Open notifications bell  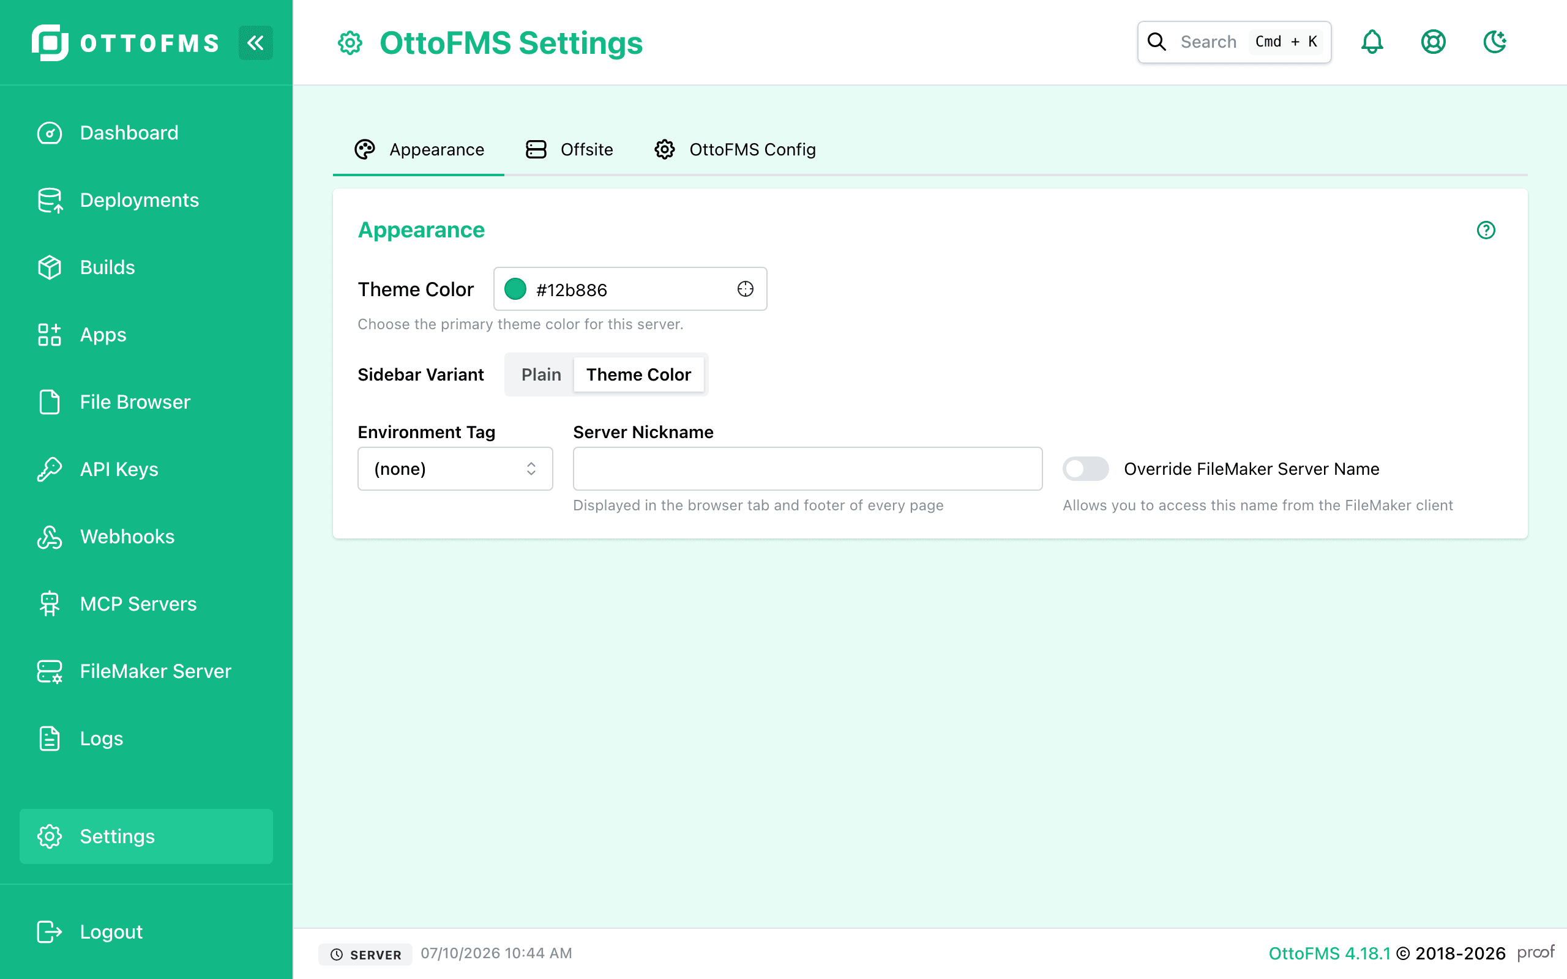click(x=1372, y=42)
